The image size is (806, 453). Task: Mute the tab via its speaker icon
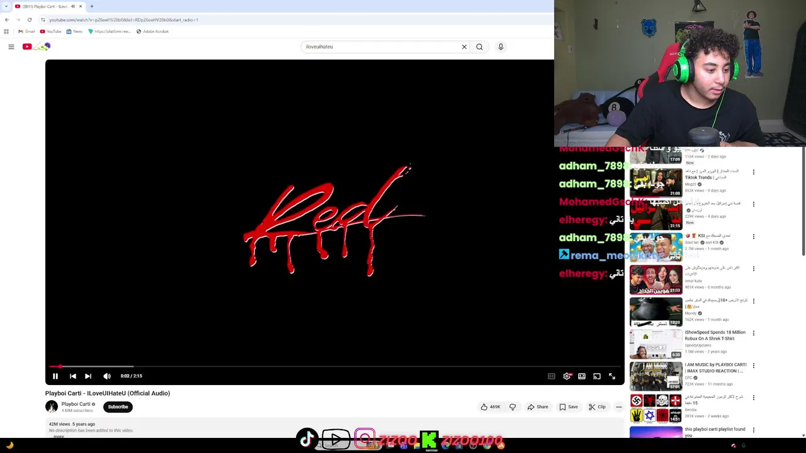pyautogui.click(x=72, y=6)
